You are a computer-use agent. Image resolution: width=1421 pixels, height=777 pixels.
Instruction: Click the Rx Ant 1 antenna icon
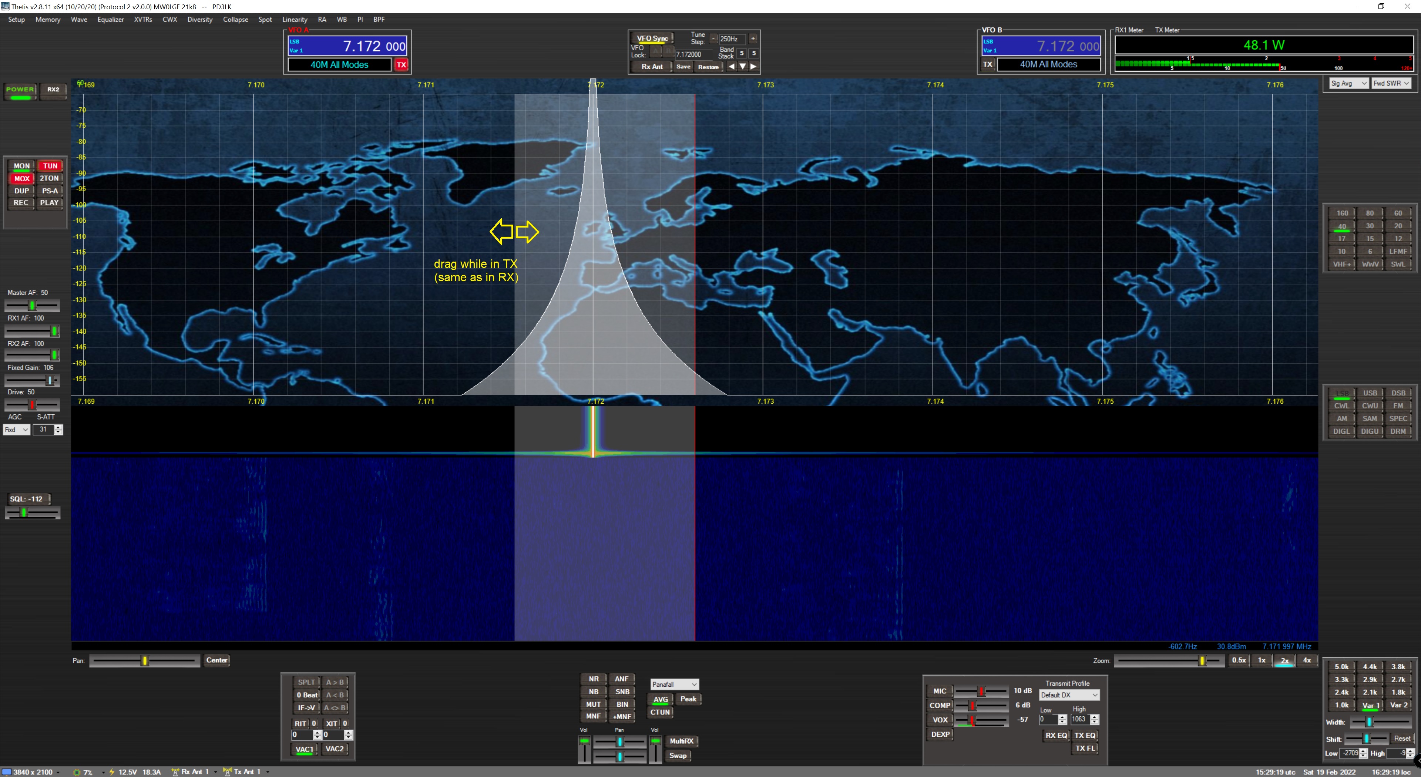175,771
